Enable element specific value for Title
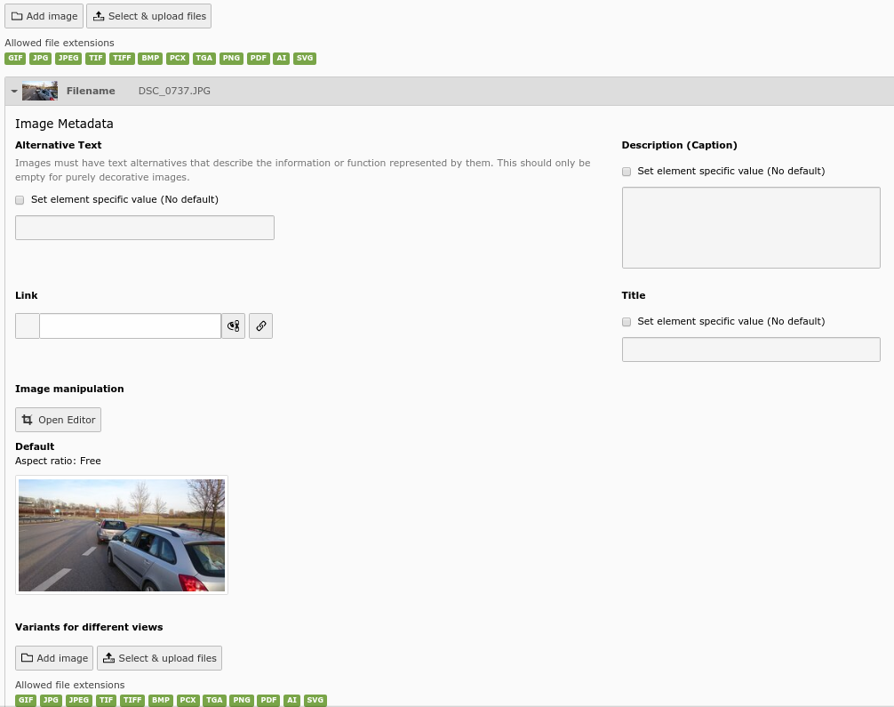Viewport: 894px width, 707px height. pyautogui.click(x=626, y=321)
